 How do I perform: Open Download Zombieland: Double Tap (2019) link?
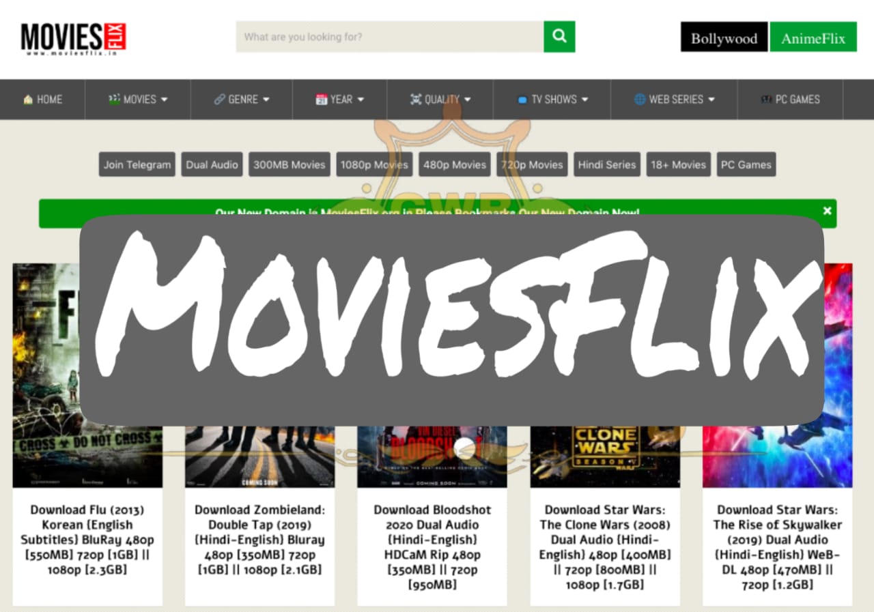point(259,540)
